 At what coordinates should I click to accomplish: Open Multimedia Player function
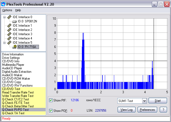13,65
